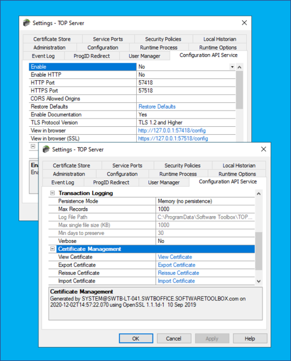
Task: Open Service Ports tab in back window
Action: point(108,39)
